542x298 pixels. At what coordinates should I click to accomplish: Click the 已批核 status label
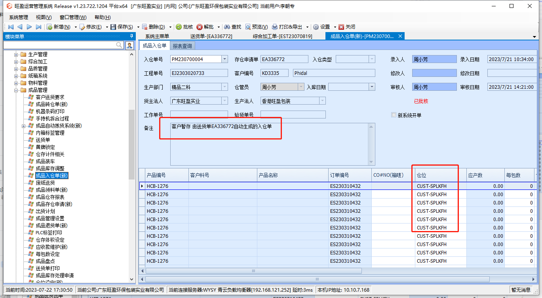[x=421, y=101]
